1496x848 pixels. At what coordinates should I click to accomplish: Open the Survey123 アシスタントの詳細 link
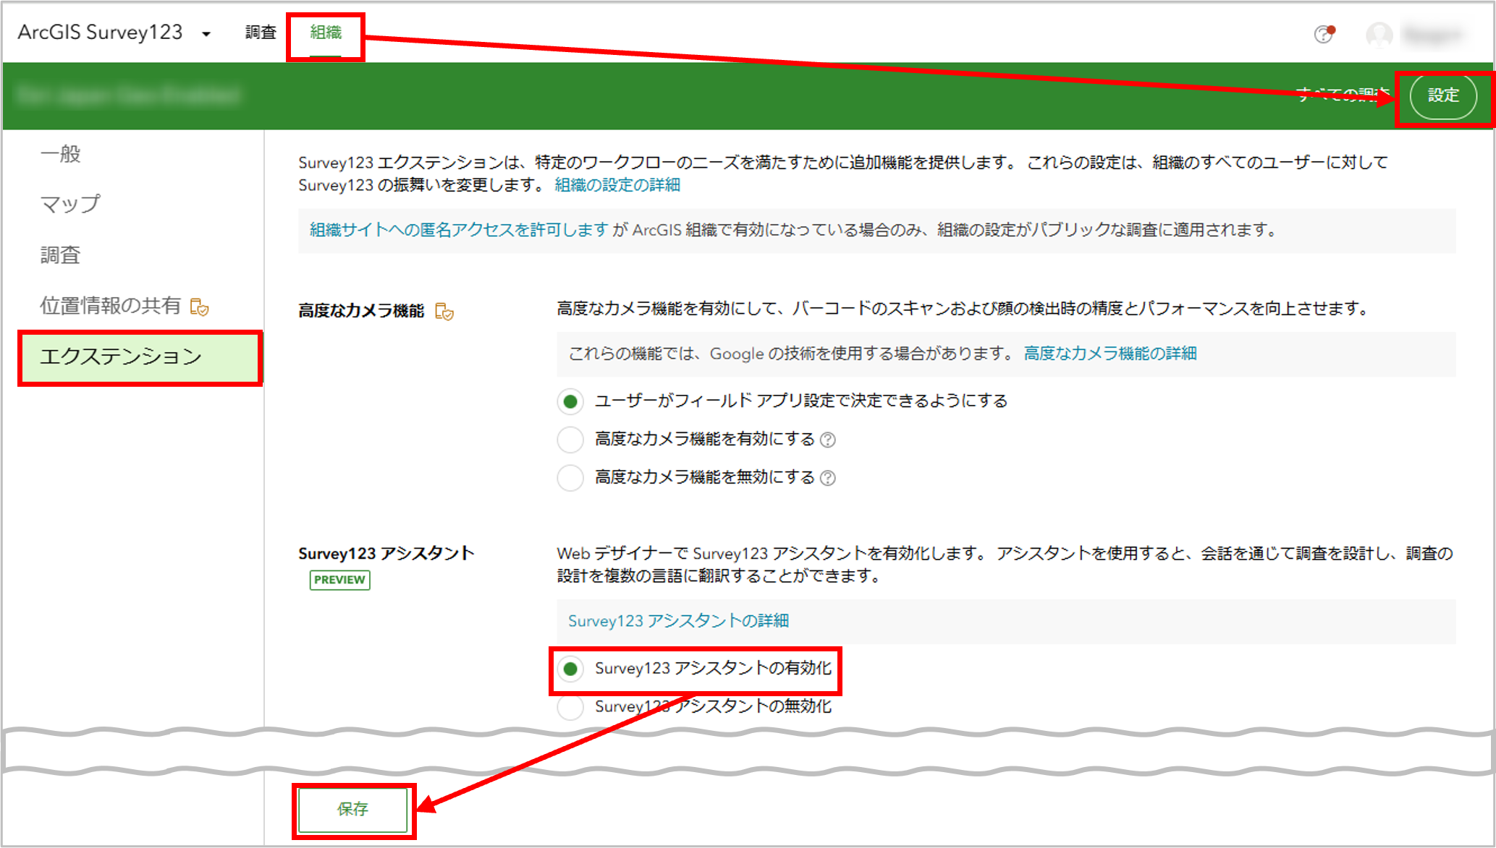(678, 621)
